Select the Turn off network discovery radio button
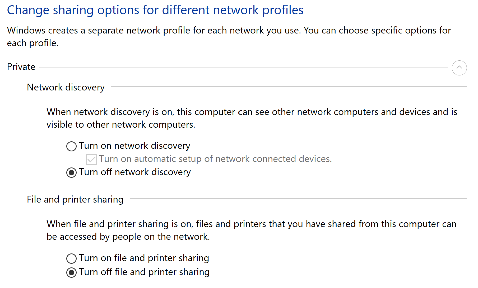Screen dimensions: 478x288 (71, 173)
